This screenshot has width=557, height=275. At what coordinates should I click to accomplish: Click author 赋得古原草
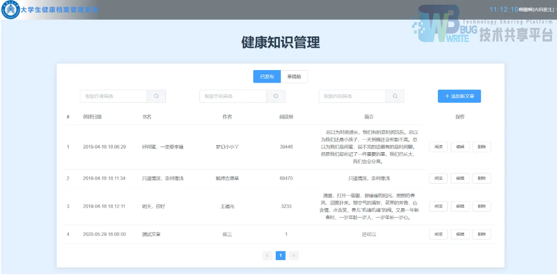(x=227, y=178)
